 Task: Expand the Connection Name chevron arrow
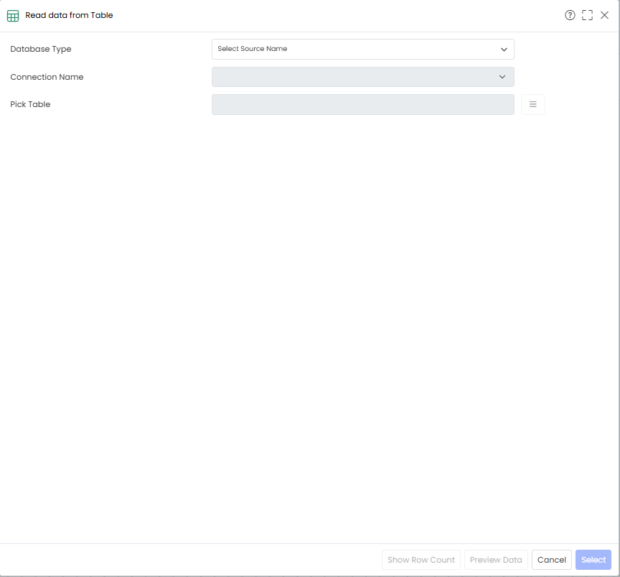click(502, 77)
